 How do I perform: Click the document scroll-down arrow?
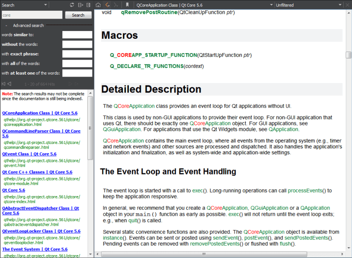pyautogui.click(x=349, y=248)
